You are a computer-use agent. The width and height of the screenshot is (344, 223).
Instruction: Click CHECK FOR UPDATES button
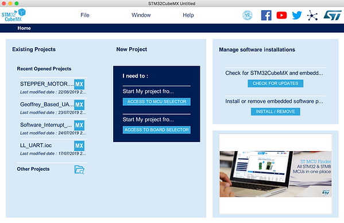click(275, 83)
